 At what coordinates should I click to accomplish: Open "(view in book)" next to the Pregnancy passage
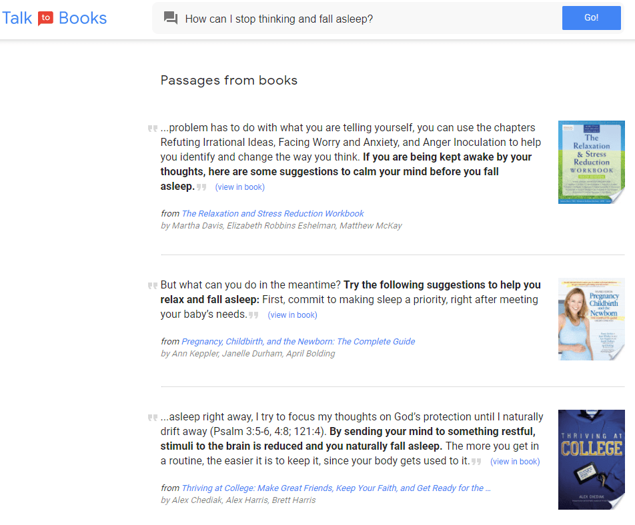coord(292,314)
